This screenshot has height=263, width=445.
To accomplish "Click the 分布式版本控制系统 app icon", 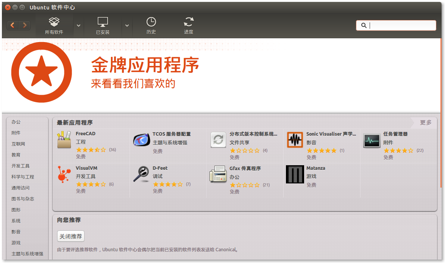I will click(x=218, y=139).
